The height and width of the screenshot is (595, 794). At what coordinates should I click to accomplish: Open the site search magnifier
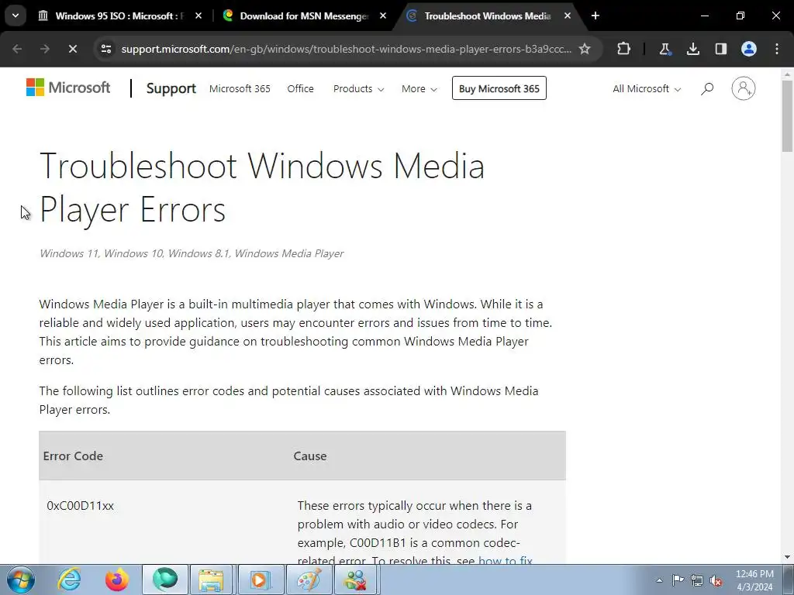707,88
